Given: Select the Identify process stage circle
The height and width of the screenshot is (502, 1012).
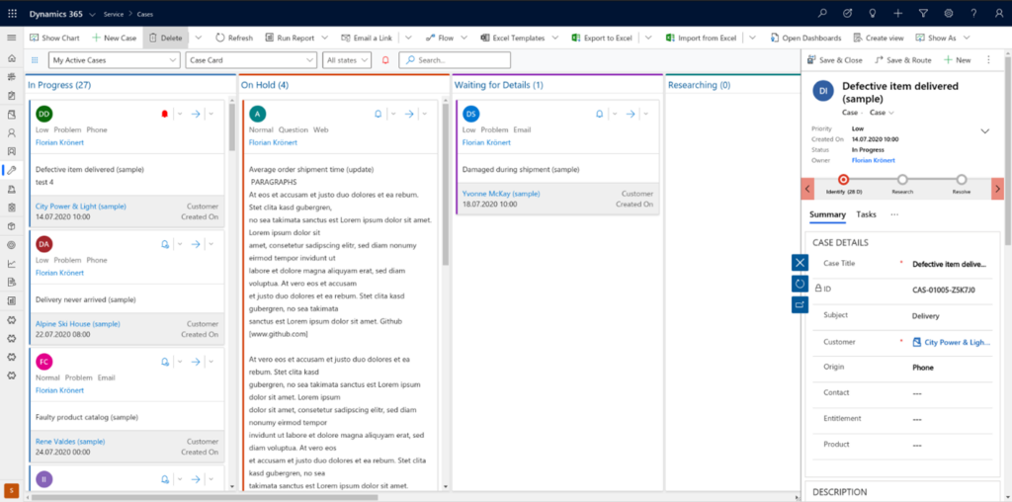Looking at the screenshot, I should (x=843, y=180).
